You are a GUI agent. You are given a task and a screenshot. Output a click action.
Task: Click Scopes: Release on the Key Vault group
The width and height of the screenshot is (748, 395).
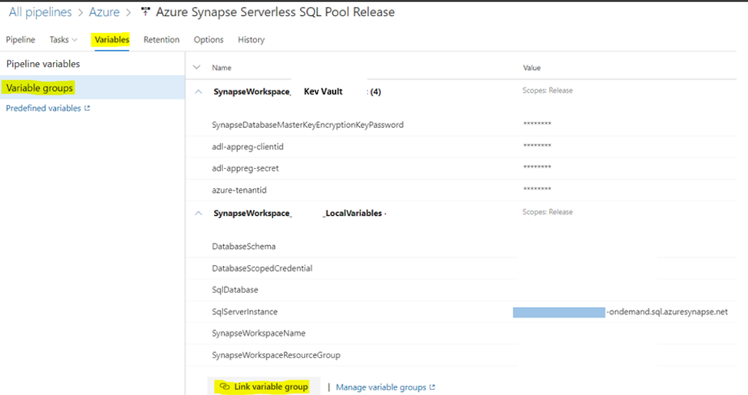[x=547, y=90]
